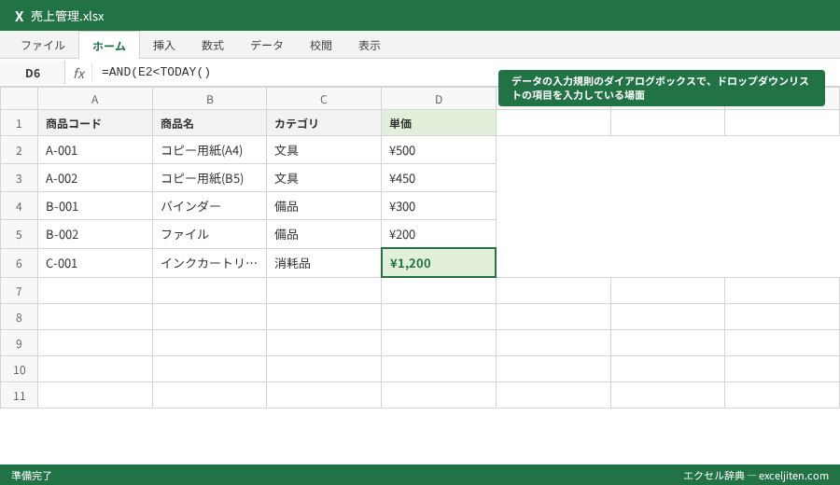
Task: Open the データ ribbon tab
Action: [267, 46]
